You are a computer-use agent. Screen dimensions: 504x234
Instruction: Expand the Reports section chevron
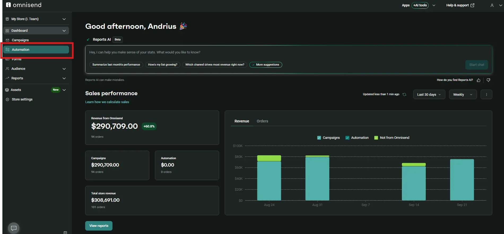(64, 78)
